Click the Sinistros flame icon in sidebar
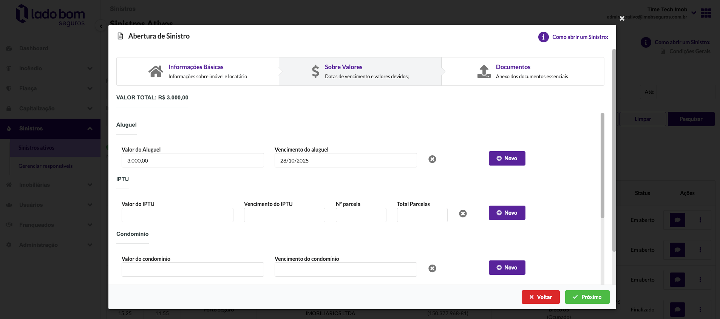 [9, 129]
